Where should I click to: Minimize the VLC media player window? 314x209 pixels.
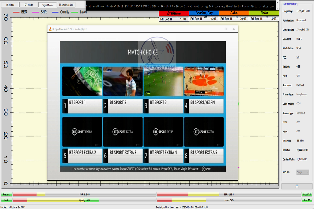pos(218,29)
